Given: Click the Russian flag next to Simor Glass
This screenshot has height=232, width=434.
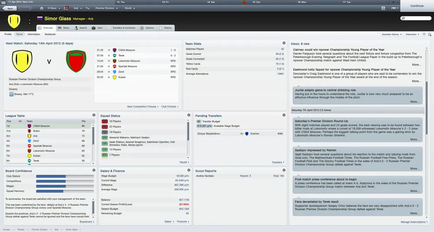Looking at the screenshot, I should pos(40,19).
